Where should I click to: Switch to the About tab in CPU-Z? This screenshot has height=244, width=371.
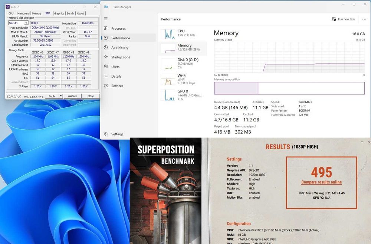(x=81, y=13)
